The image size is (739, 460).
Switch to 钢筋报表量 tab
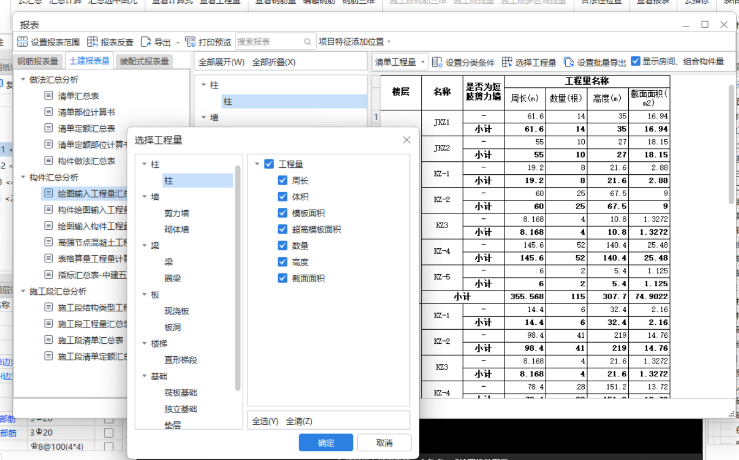(38, 61)
